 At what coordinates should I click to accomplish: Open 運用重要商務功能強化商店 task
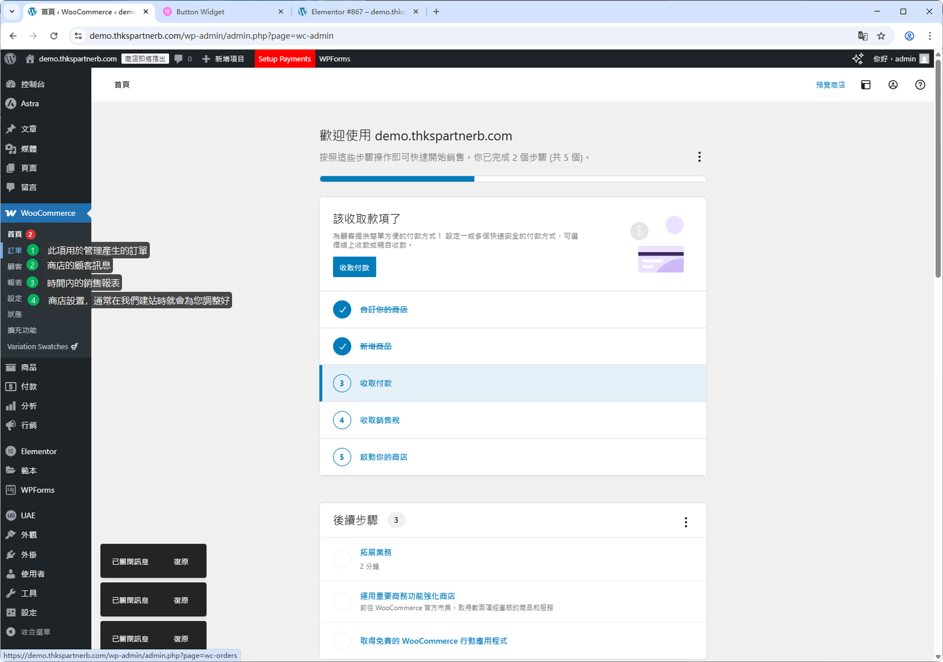pos(513,602)
